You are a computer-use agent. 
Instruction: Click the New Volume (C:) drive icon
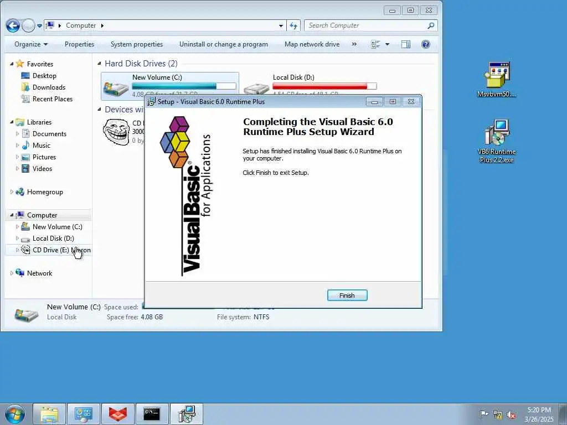pos(116,88)
